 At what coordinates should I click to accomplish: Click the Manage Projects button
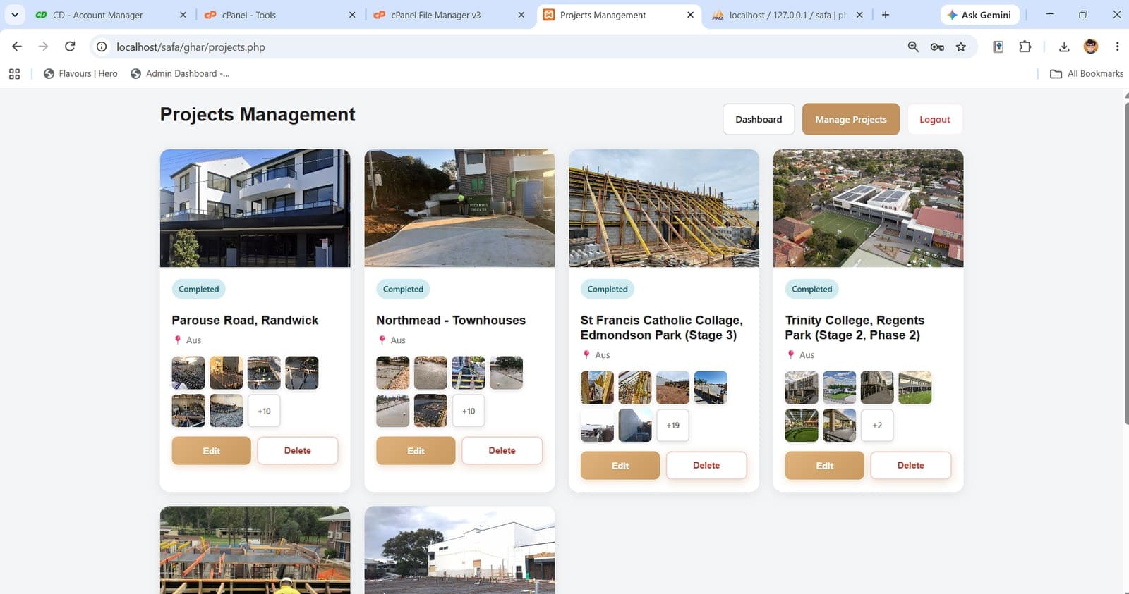point(851,120)
